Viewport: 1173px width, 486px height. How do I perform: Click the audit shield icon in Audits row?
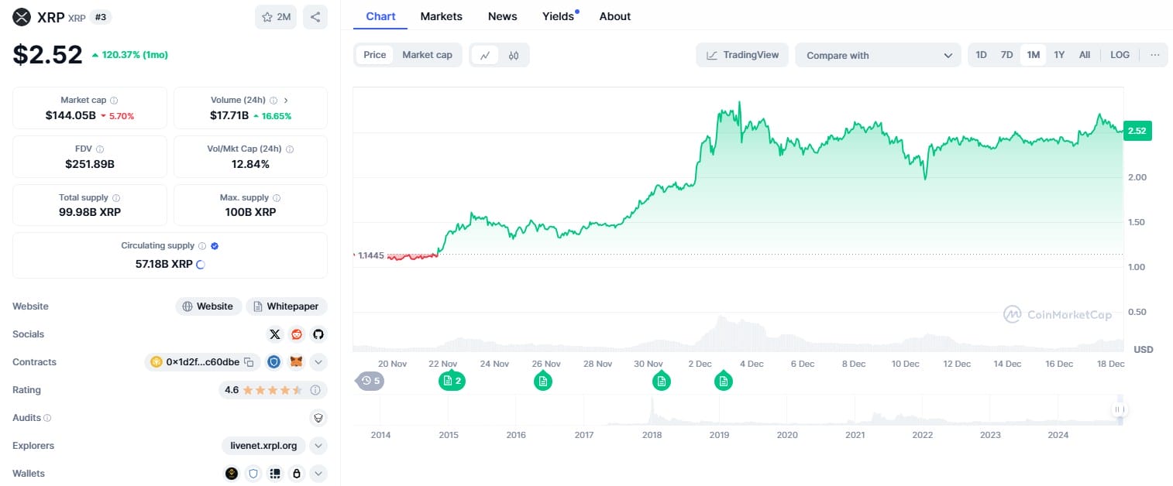click(317, 418)
